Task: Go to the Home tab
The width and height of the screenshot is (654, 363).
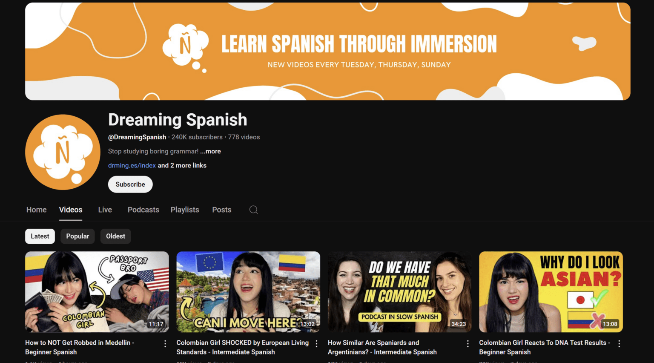Action: 36,210
